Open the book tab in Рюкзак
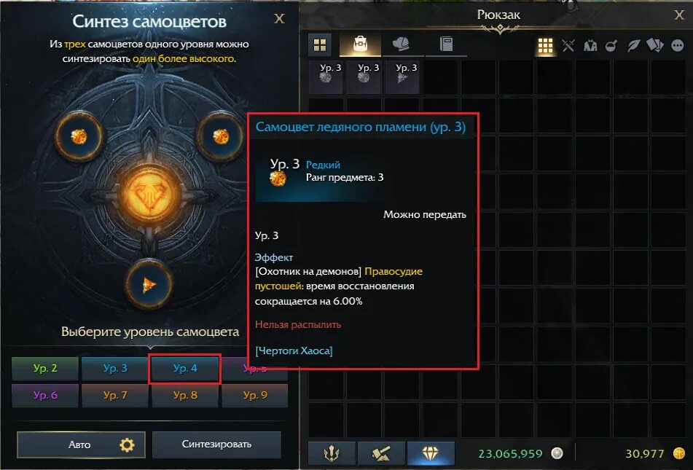Image resolution: width=693 pixels, height=470 pixels. click(446, 44)
